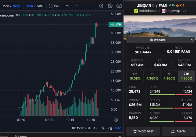
Task: Undo last chart action
Action: (67, 6)
